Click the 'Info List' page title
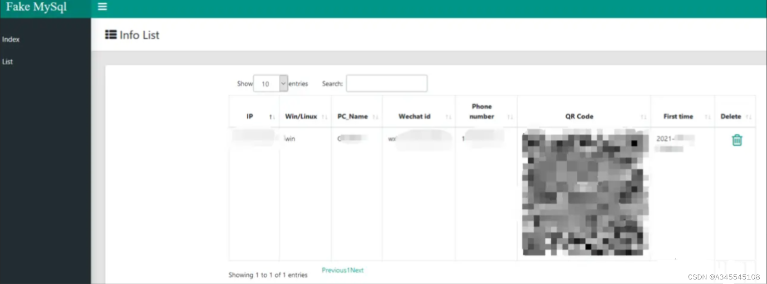Viewport: 767px width, 284px height. (139, 35)
